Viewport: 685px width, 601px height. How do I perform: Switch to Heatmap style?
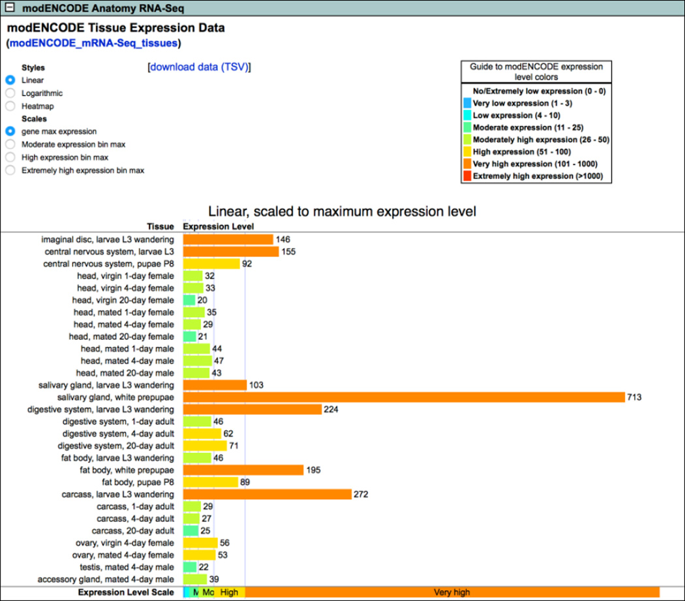(10, 106)
